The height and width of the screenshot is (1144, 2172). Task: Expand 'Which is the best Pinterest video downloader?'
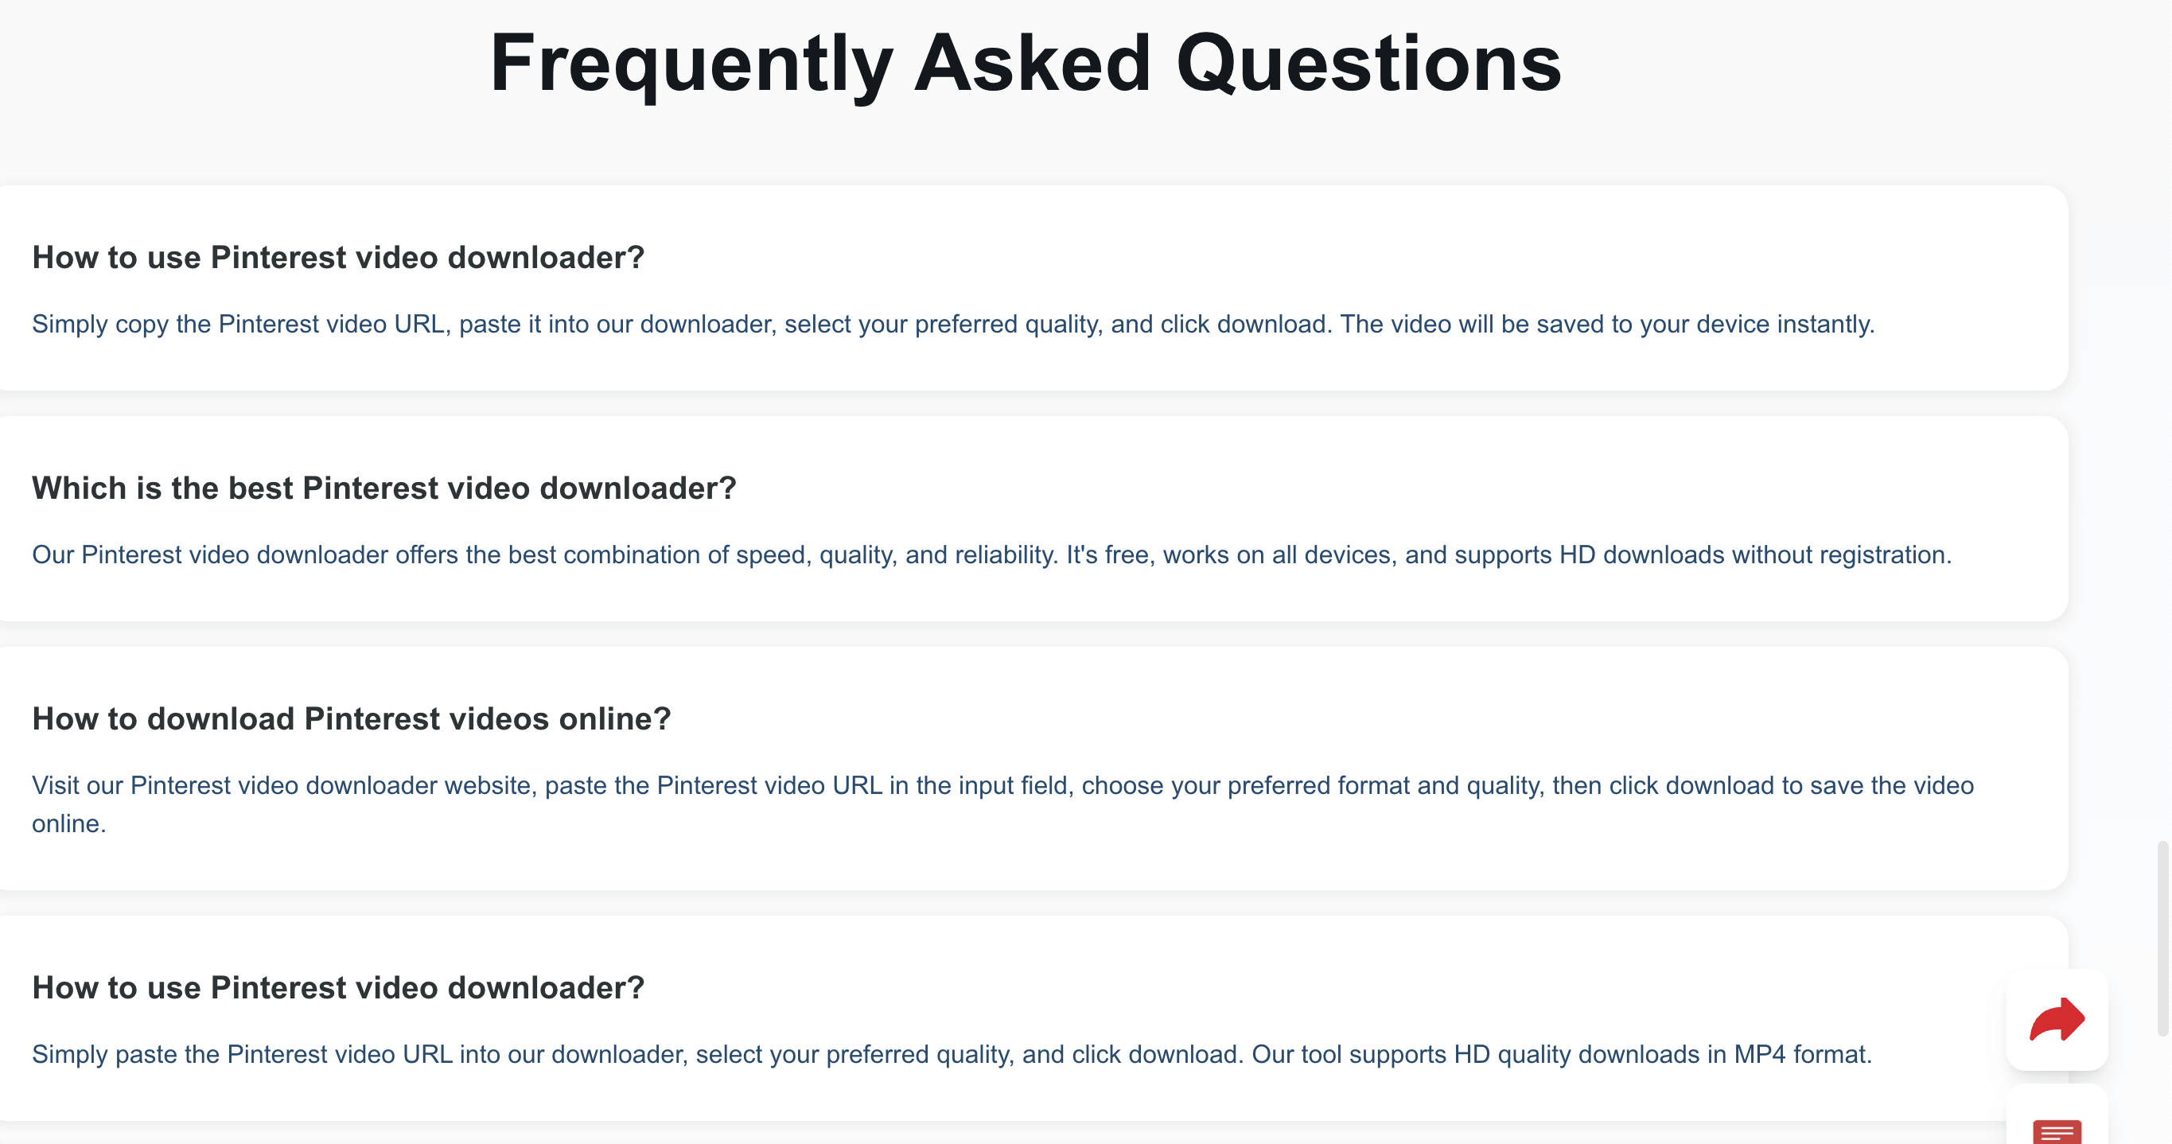coord(383,488)
